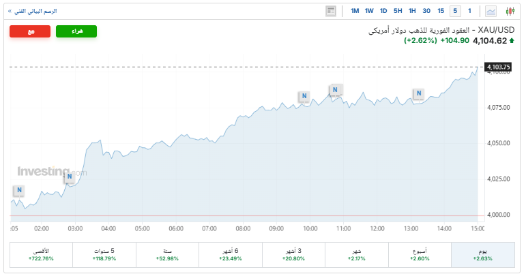Open the news marker near 01:00
The height and width of the screenshot is (274, 526).
point(19,190)
